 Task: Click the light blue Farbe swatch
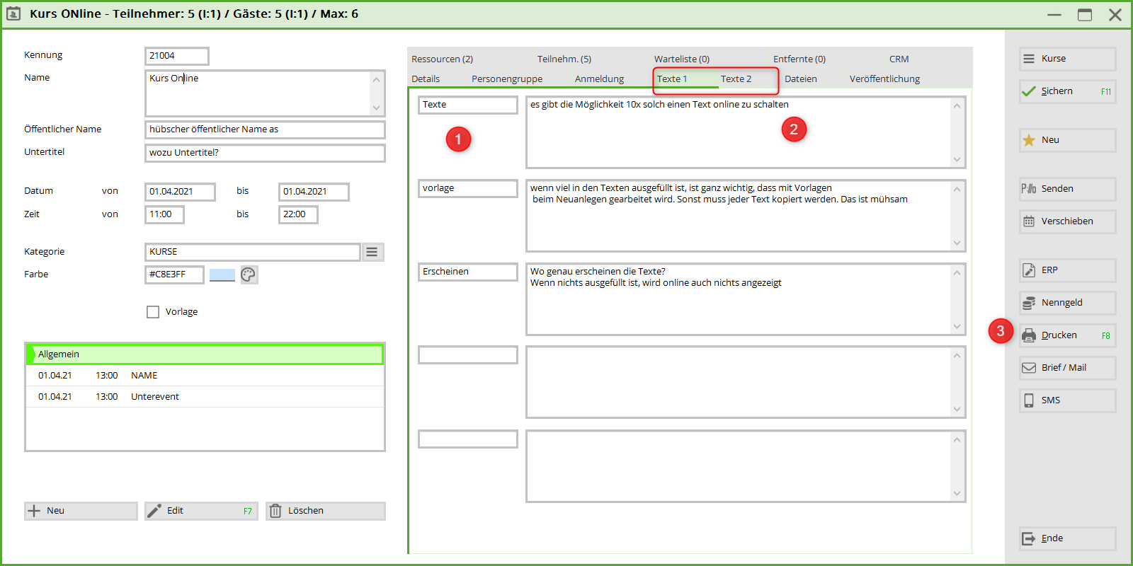[x=222, y=275]
